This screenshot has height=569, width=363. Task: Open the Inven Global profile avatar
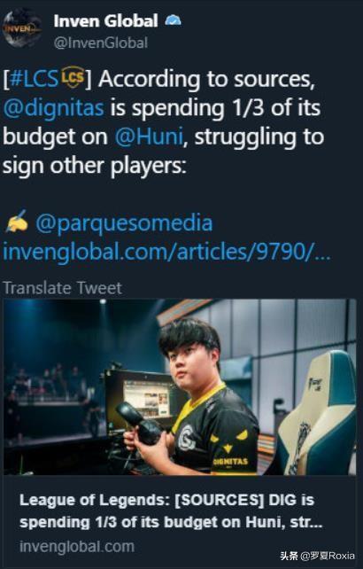(22, 28)
